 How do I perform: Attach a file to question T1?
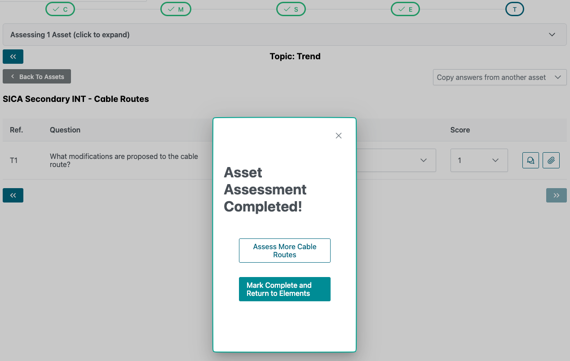tap(551, 160)
